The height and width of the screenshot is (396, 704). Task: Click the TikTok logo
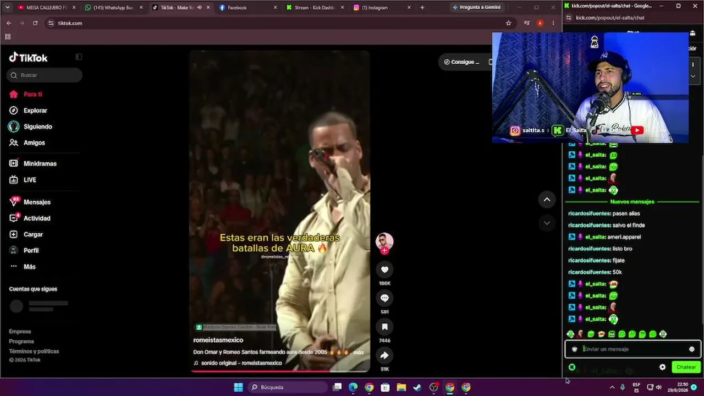pyautogui.click(x=29, y=58)
